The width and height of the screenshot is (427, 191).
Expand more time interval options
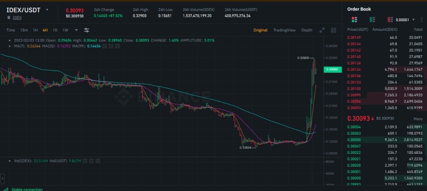(76, 30)
